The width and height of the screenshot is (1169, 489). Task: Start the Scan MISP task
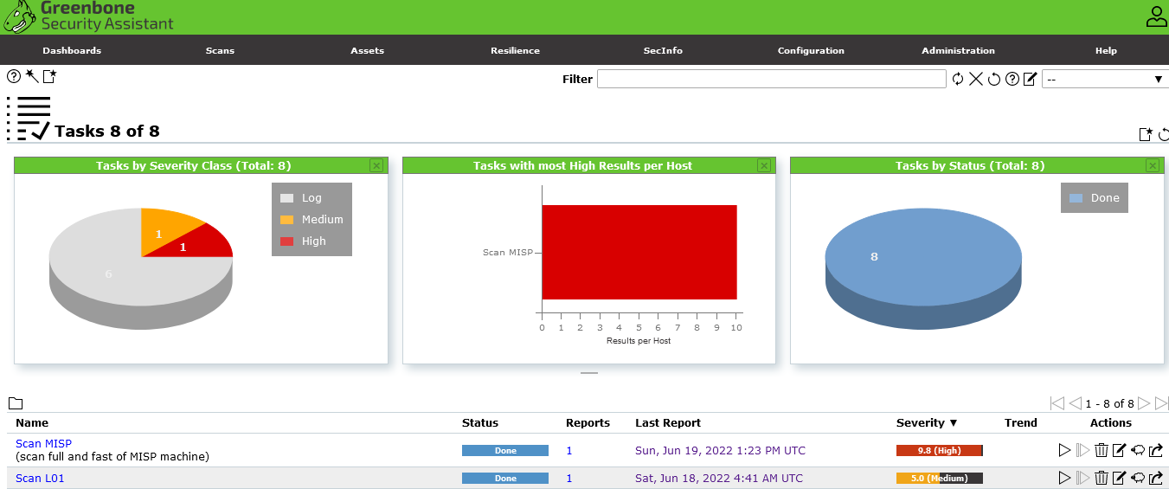coord(1064,450)
